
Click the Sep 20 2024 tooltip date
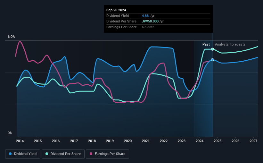[116, 10]
